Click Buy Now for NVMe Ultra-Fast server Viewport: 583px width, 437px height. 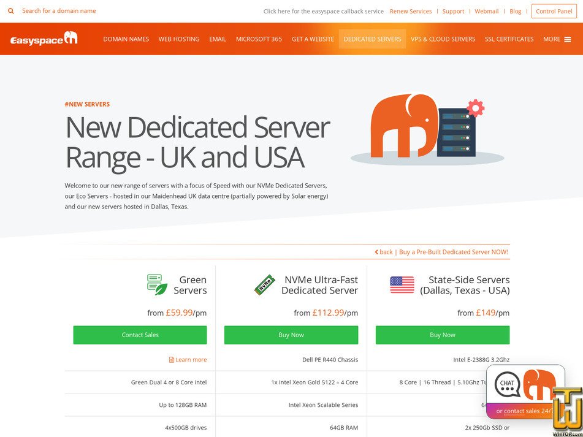click(x=291, y=335)
